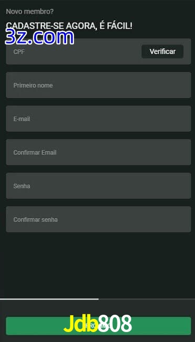Focus the Primeiro nome field

[x=99, y=85]
